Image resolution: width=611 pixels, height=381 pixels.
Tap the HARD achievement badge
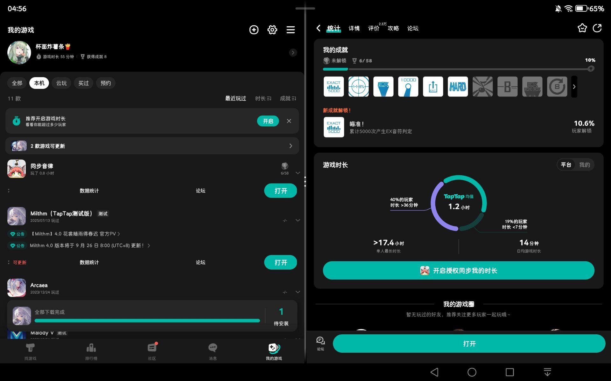[x=458, y=87]
